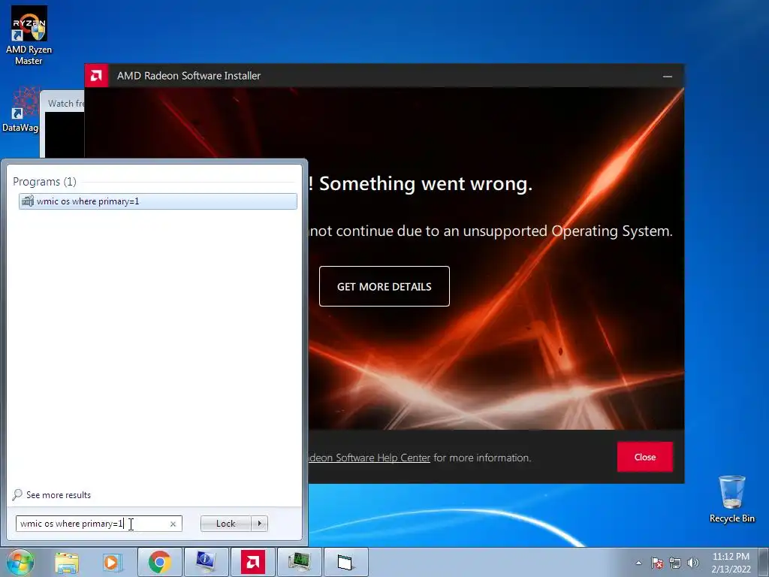Click the Show desktop strip at taskbar end
This screenshot has width=769, height=577.
click(x=764, y=562)
